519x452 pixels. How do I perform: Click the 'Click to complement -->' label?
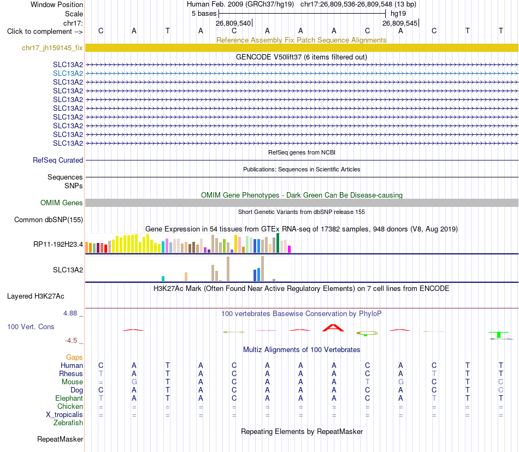(45, 32)
